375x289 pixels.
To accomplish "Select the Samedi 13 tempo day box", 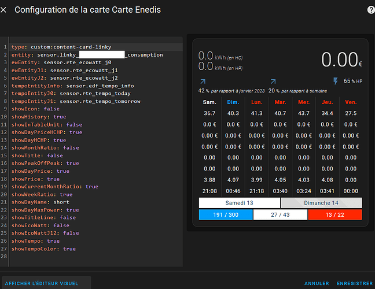I will tap(240, 203).
